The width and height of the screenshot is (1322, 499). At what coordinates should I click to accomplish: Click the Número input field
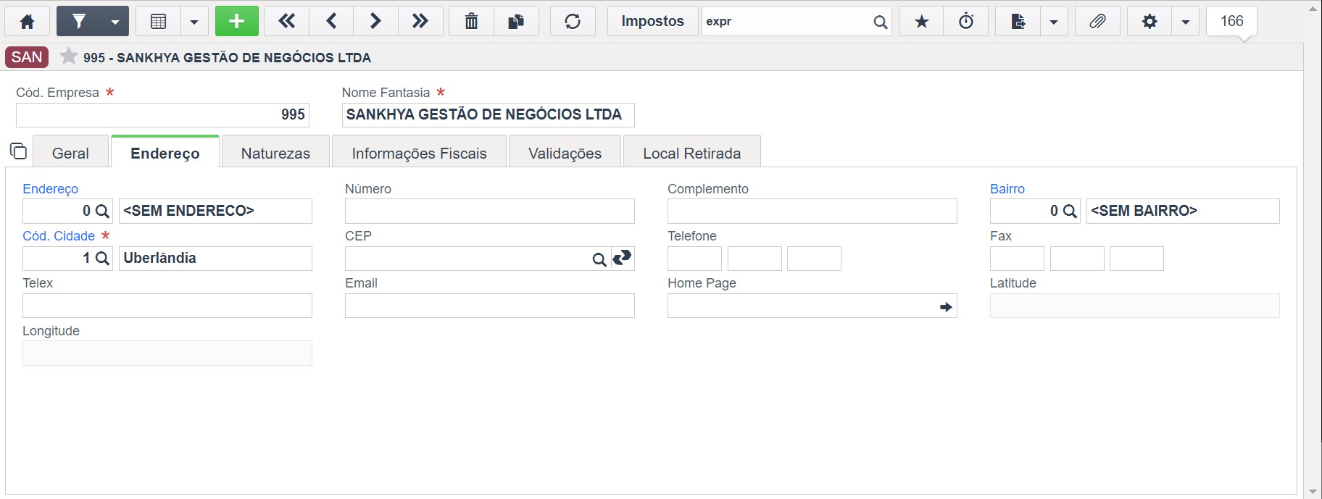click(x=490, y=211)
